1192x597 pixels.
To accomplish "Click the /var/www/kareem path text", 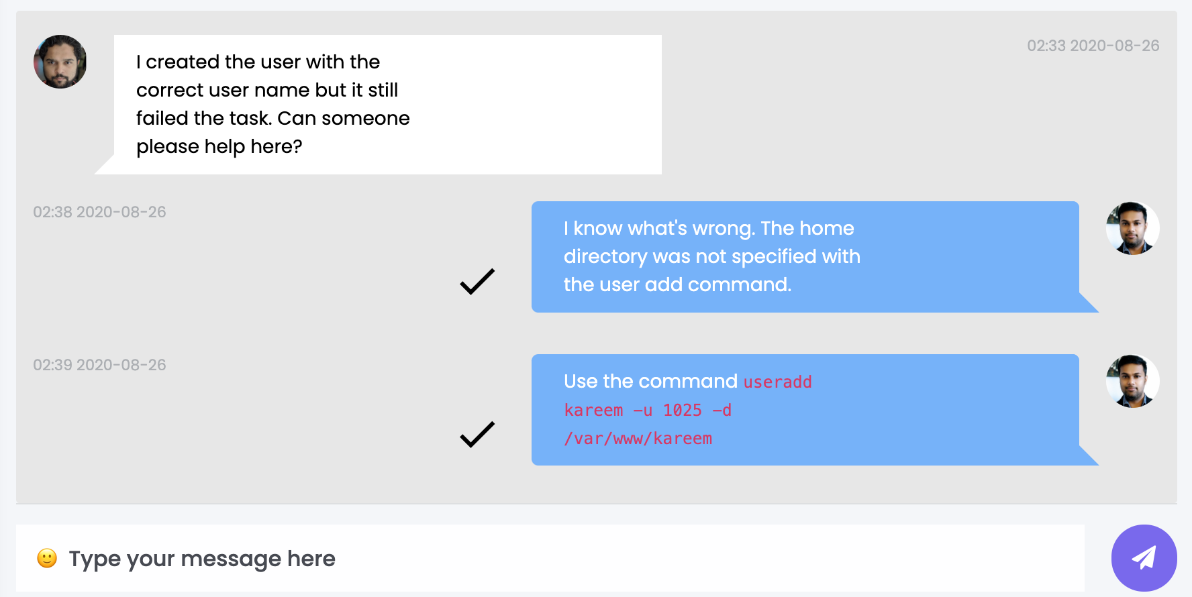I will click(638, 439).
